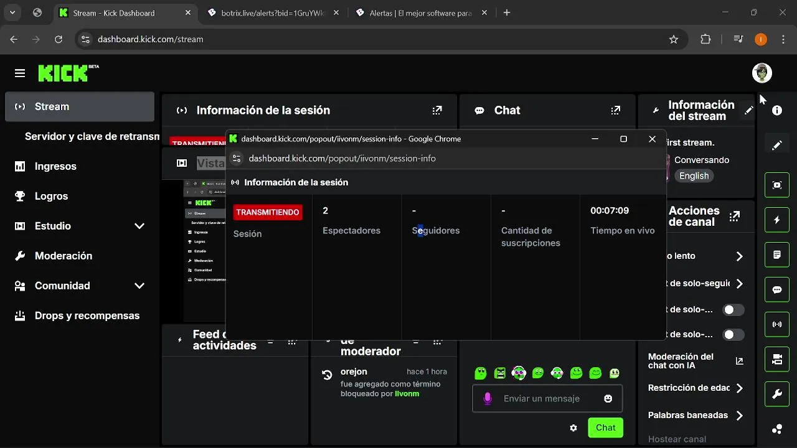Open Moderación del chat con IA external link
This screenshot has height=448, width=797.
click(739, 361)
